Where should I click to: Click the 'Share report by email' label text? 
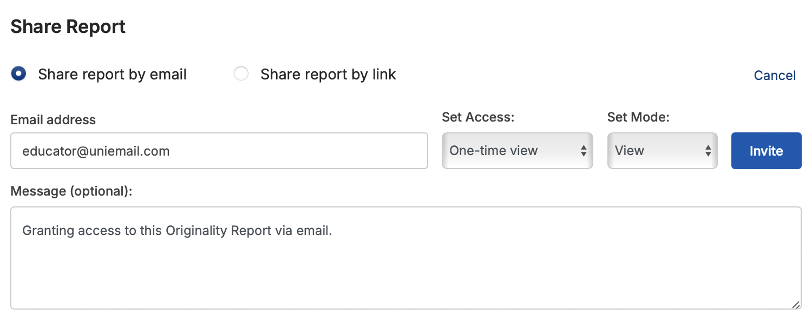(x=112, y=75)
